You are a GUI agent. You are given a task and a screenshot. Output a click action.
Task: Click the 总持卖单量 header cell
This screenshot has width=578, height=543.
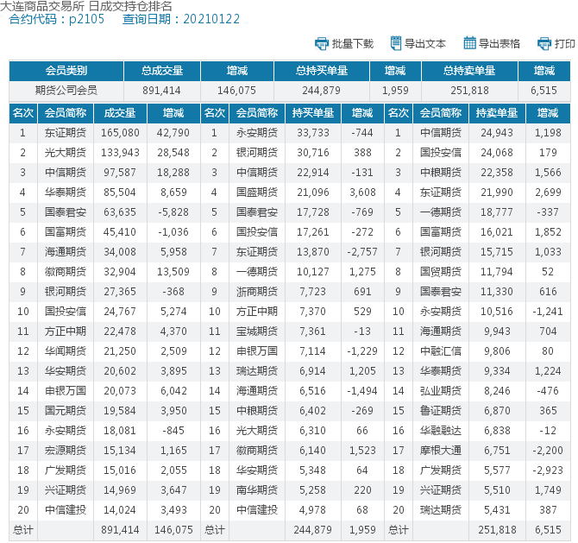click(469, 71)
